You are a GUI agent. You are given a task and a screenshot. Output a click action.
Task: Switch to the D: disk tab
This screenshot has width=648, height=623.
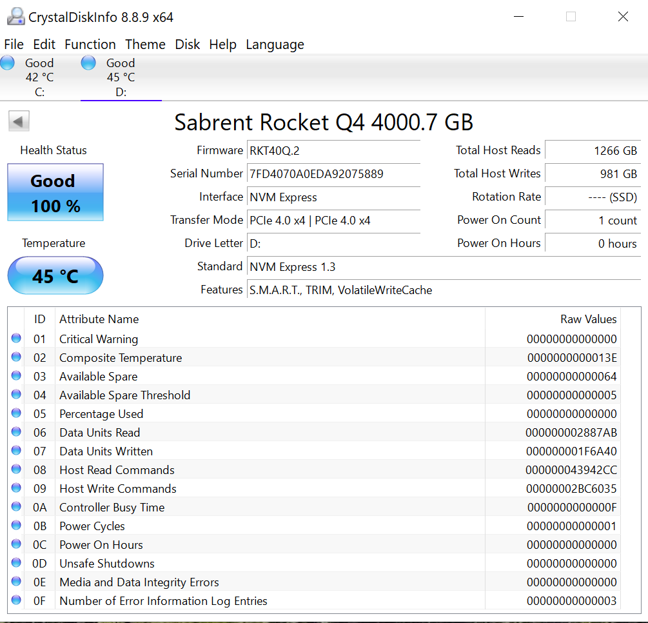coord(121,78)
